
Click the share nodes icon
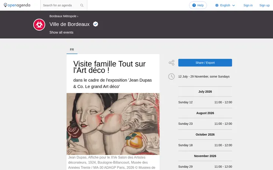coord(171,63)
